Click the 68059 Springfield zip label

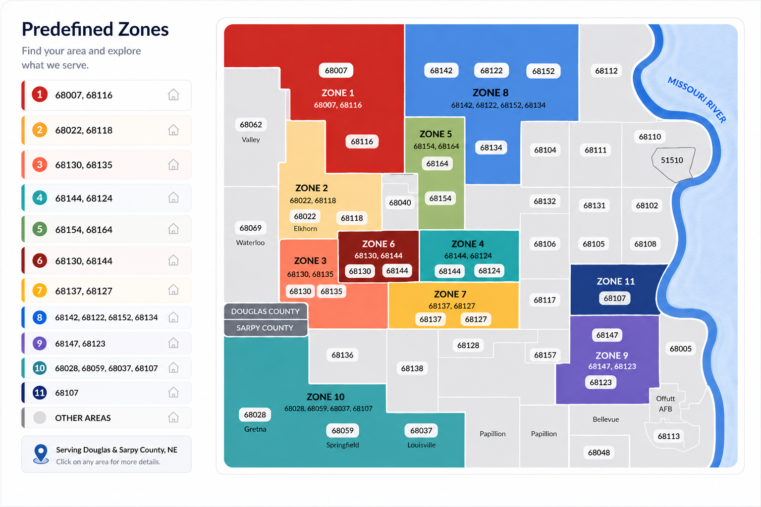coord(342,431)
